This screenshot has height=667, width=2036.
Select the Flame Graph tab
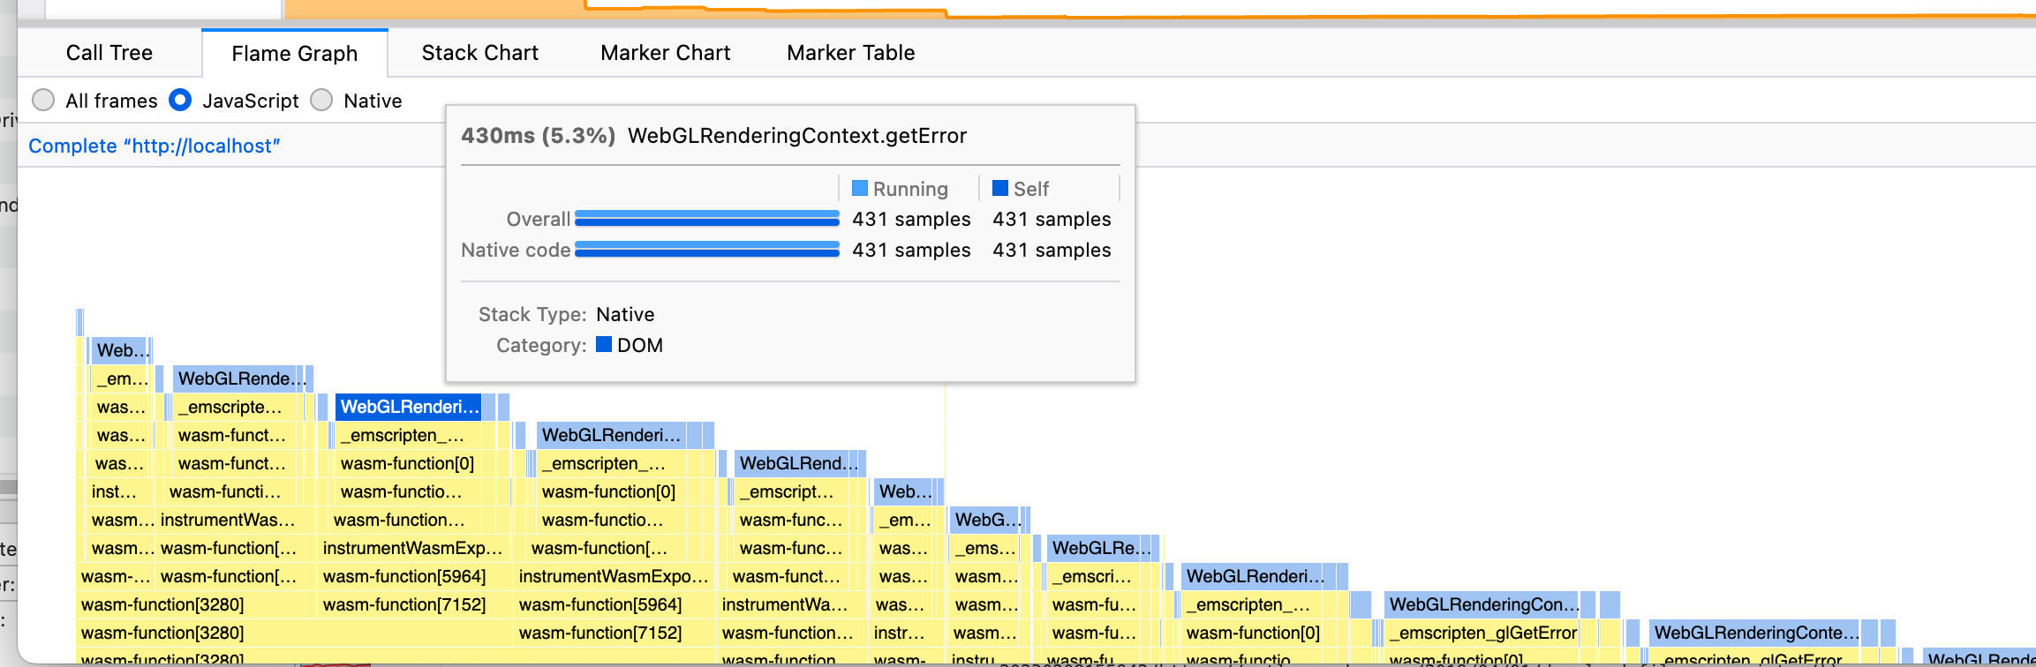click(295, 54)
